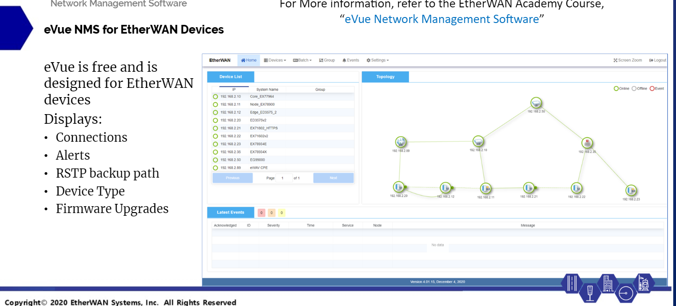Click the Acknowledged column header in Latest Events
The height and width of the screenshot is (306, 676).
(x=225, y=225)
